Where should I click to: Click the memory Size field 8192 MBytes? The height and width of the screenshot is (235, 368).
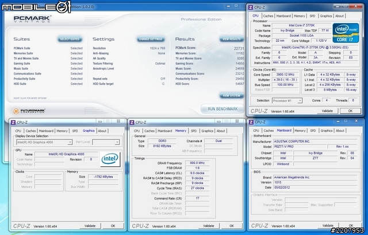[162, 146]
